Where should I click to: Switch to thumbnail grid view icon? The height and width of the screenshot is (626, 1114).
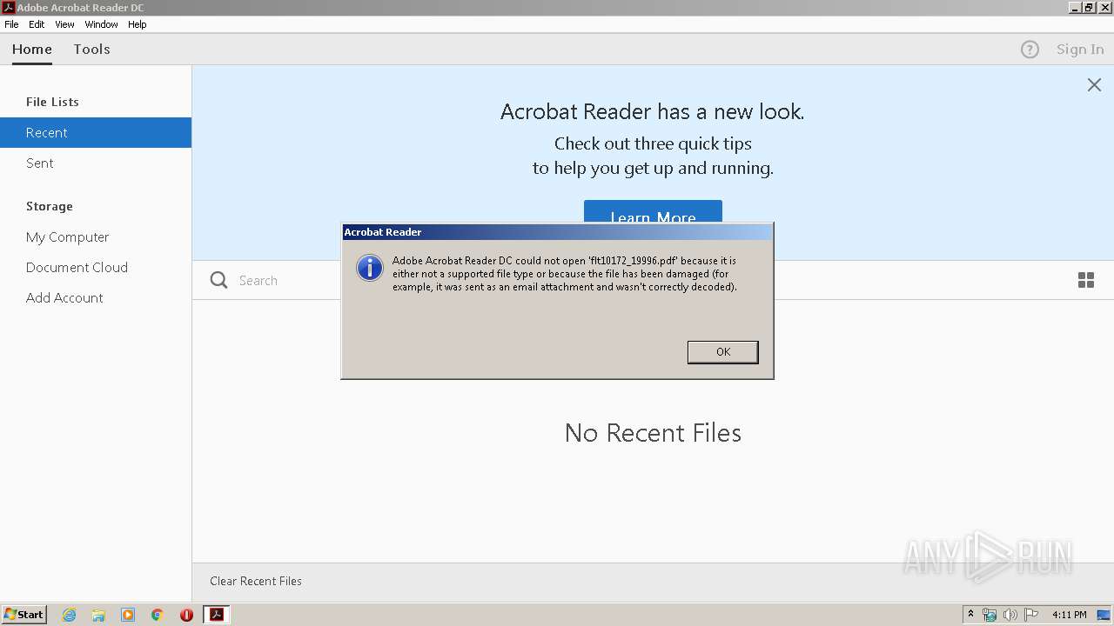[x=1086, y=280]
